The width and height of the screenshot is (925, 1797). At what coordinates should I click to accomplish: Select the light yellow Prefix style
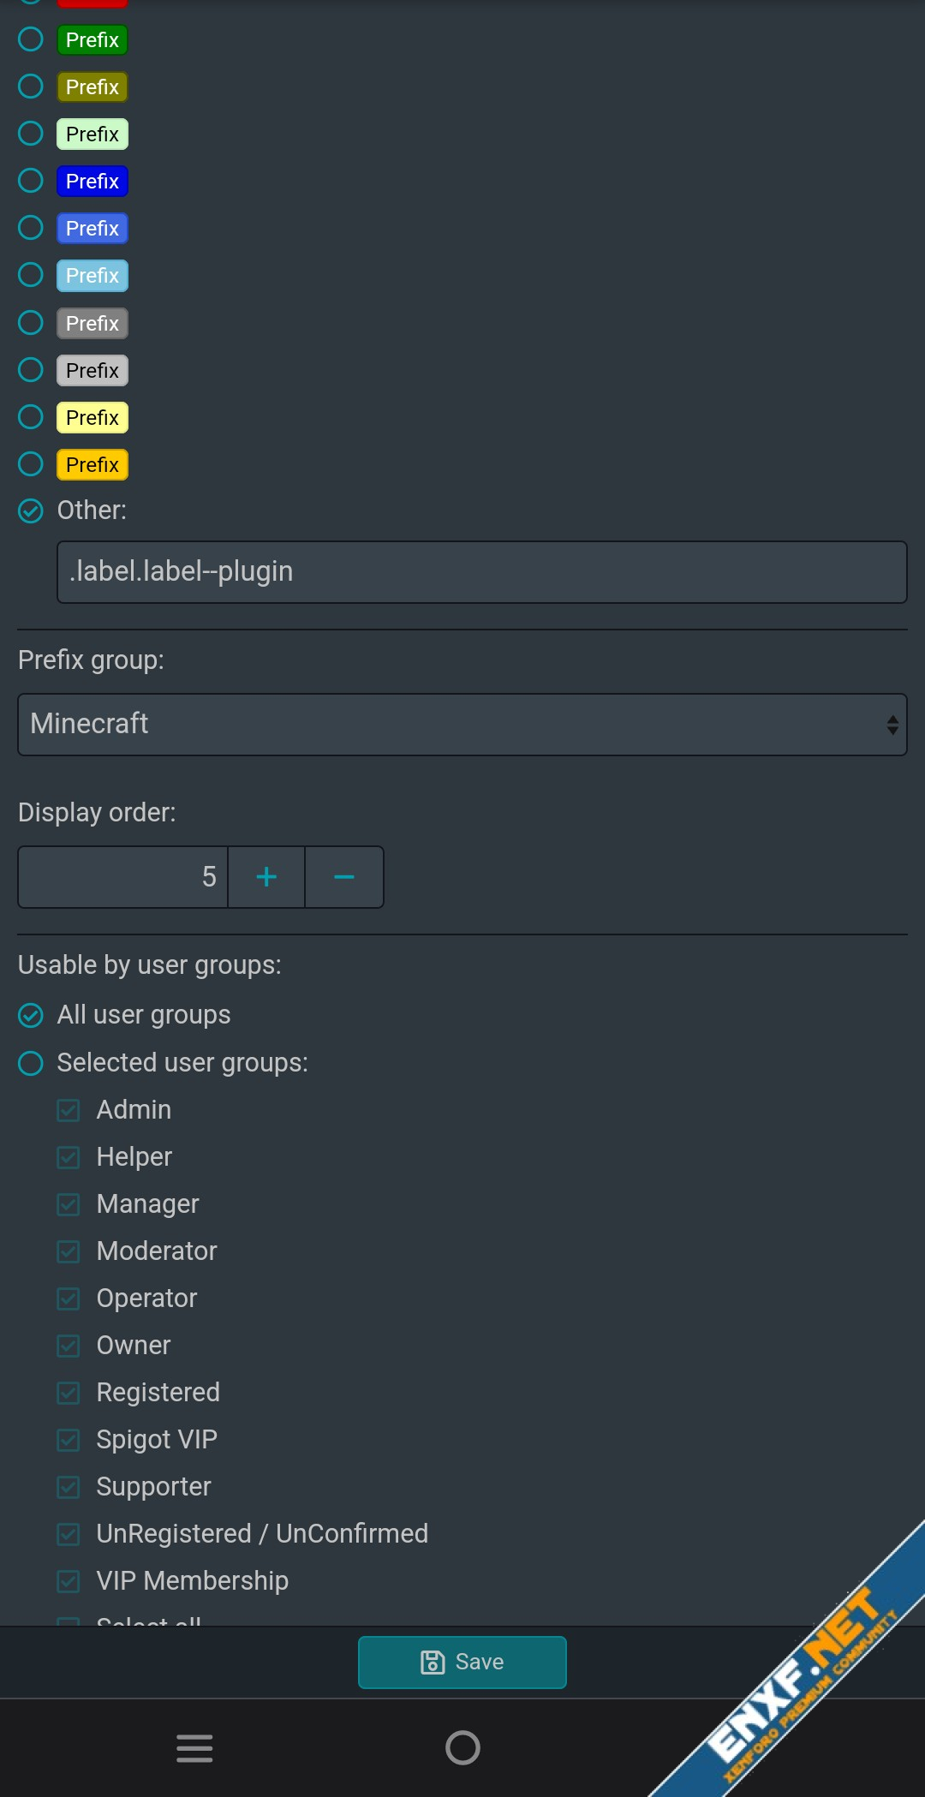point(31,417)
